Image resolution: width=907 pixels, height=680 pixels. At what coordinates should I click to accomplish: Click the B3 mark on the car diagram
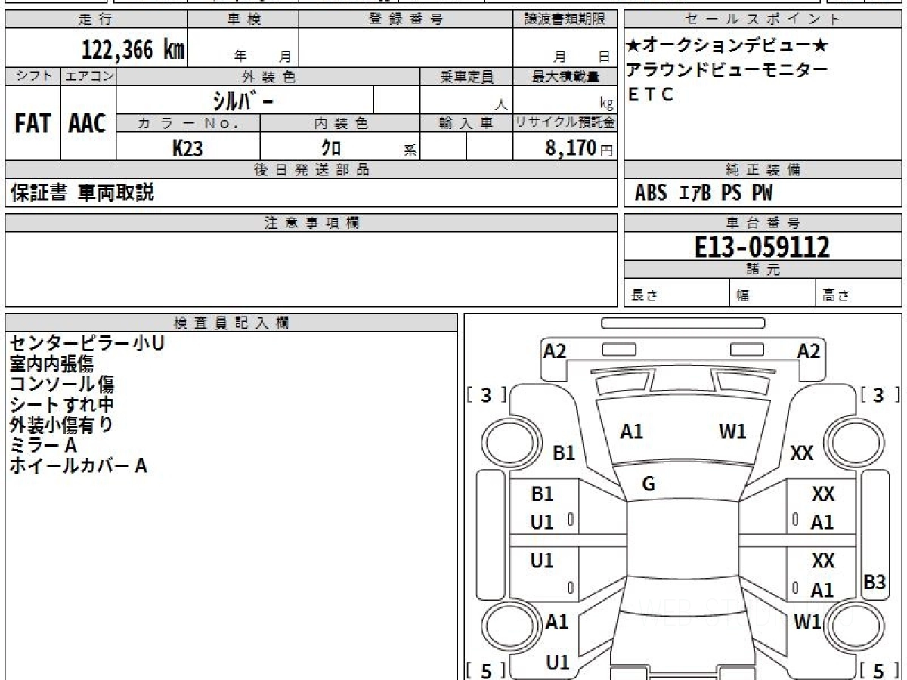[874, 583]
